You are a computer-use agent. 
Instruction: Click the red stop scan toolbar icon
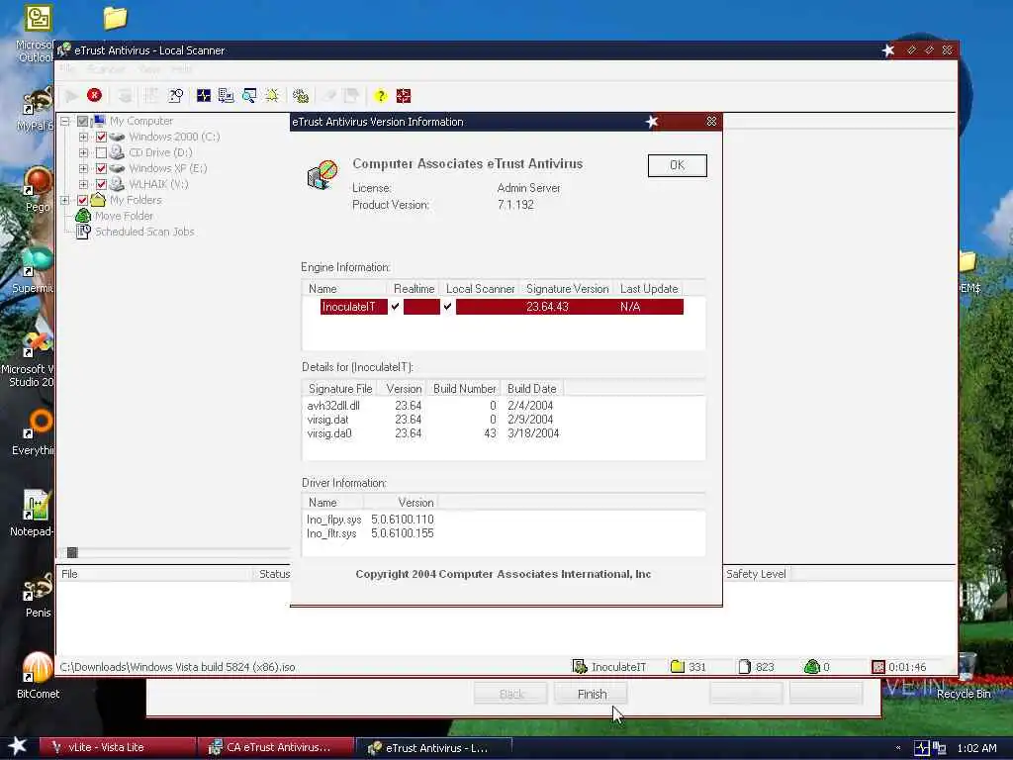click(94, 96)
